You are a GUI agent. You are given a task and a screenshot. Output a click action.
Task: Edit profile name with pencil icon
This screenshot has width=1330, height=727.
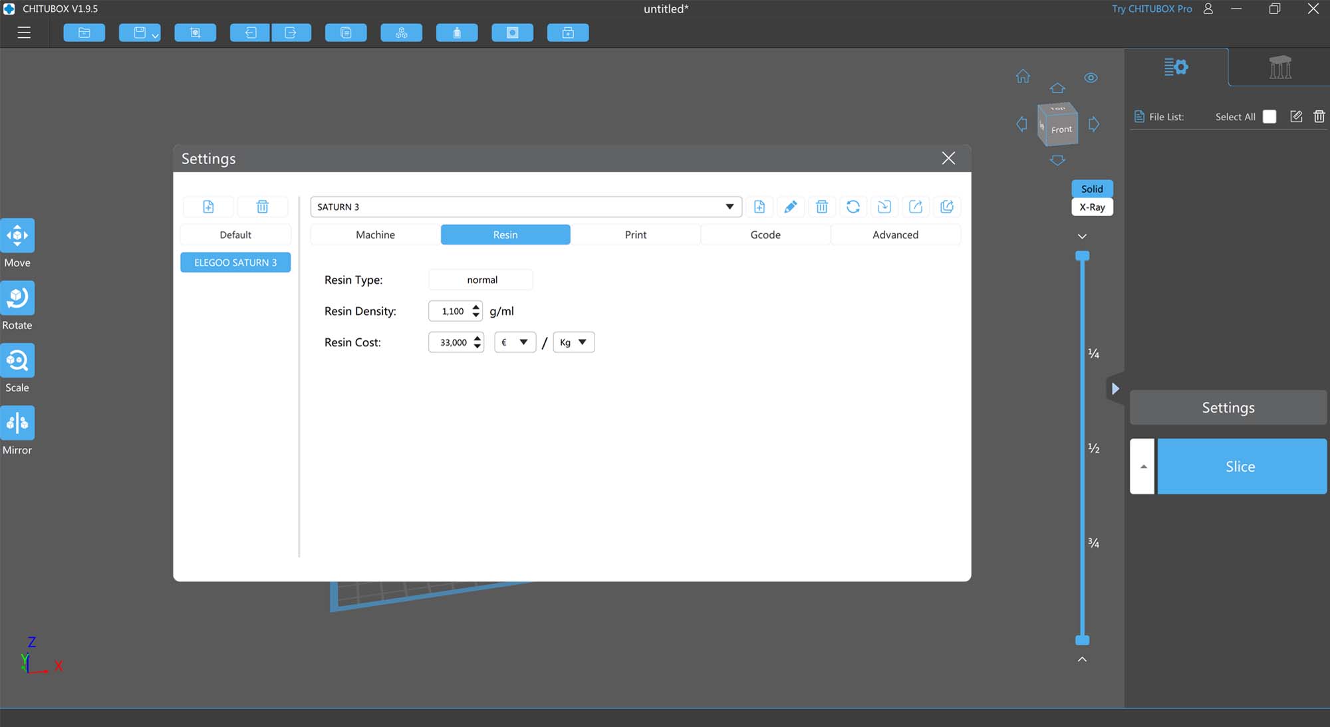click(x=791, y=207)
